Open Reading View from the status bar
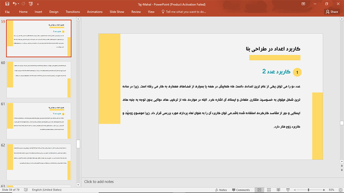This screenshot has width=344, height=193. click(x=278, y=190)
